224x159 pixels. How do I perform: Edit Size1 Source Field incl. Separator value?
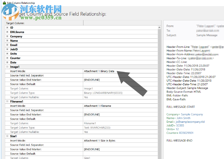point(120,145)
